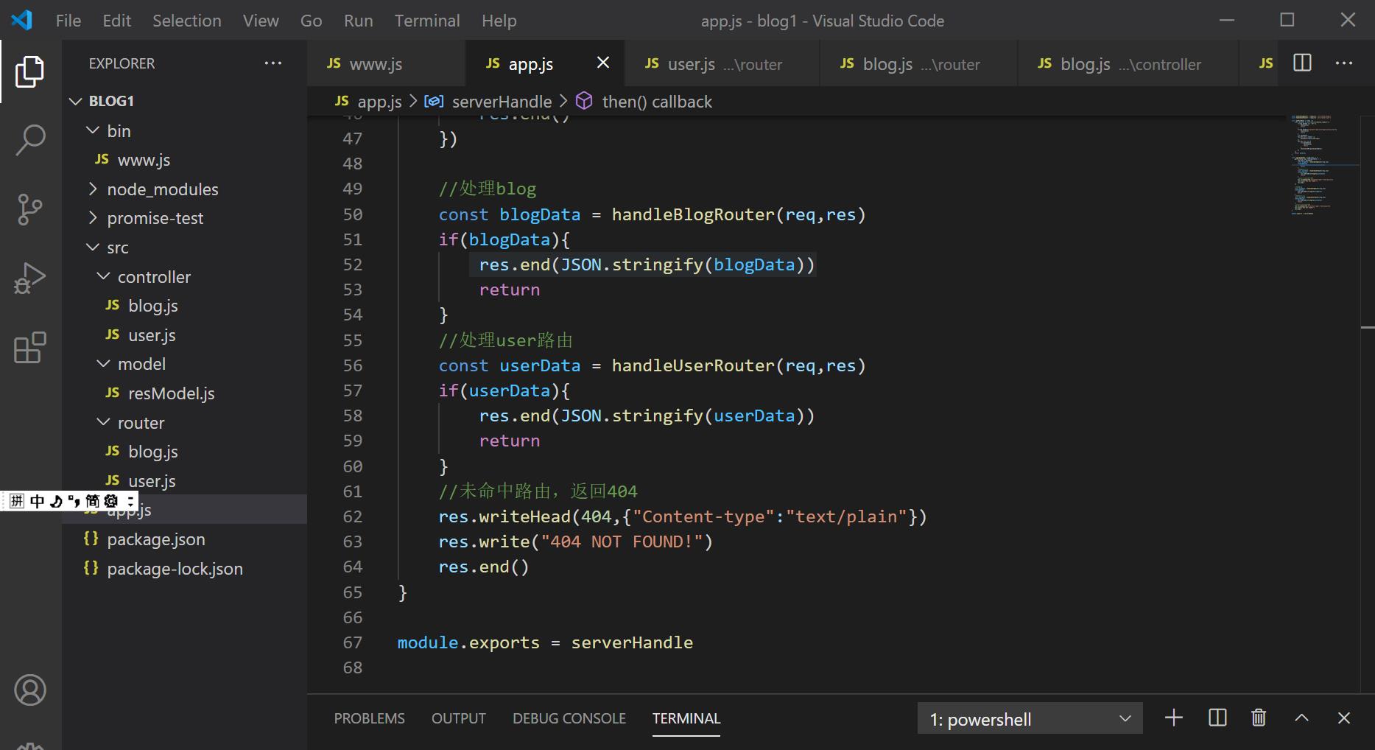Open www.js in the bin folder
The image size is (1375, 750).
click(184, 160)
